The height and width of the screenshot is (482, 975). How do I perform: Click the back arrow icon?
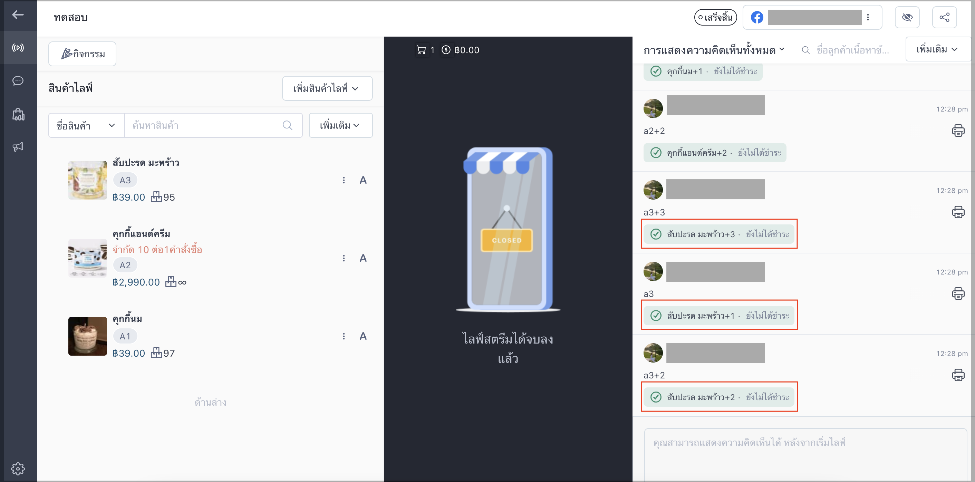18,15
